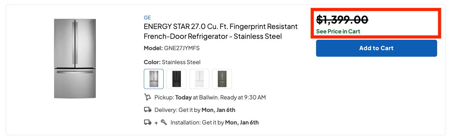Click the plus sign before the wrench
Image resolution: width=453 pixels, height=137 pixels.
[x=156, y=123]
